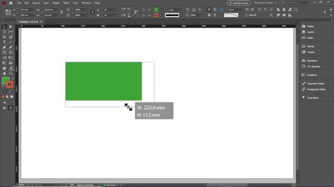
Task: Switch to Normal screen mode
Action: pos(5,108)
